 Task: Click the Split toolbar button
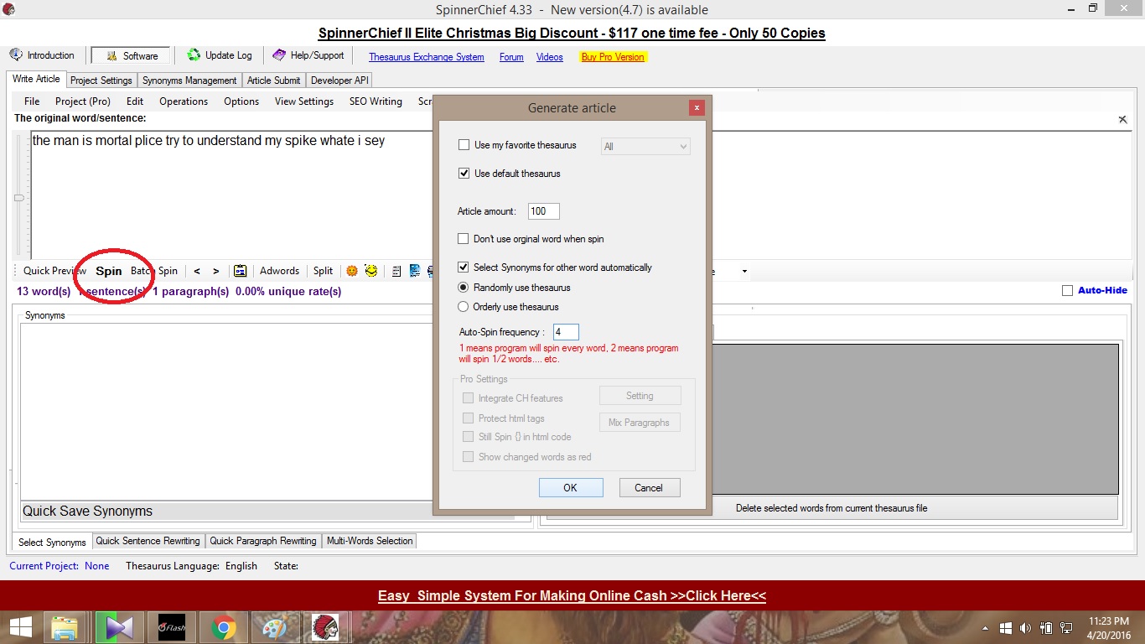coord(323,271)
